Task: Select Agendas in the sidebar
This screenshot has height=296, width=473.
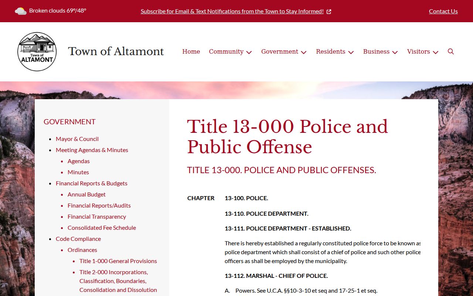Action: pos(79,161)
